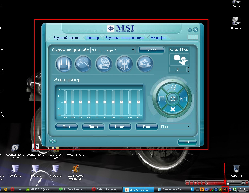Apply the Лайв equalizer preset

(93, 127)
